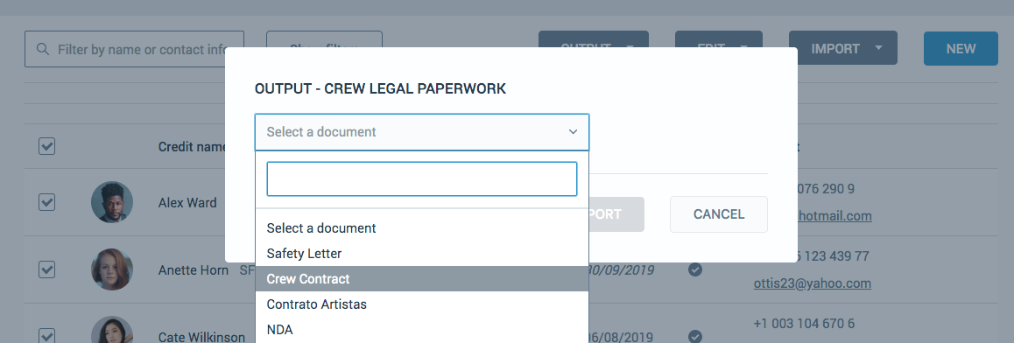The width and height of the screenshot is (1014, 343).
Task: Click the filter by name input field
Action: [x=135, y=49]
